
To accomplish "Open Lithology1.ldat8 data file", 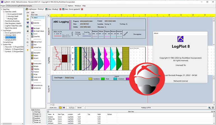I will click(x=13, y=16).
